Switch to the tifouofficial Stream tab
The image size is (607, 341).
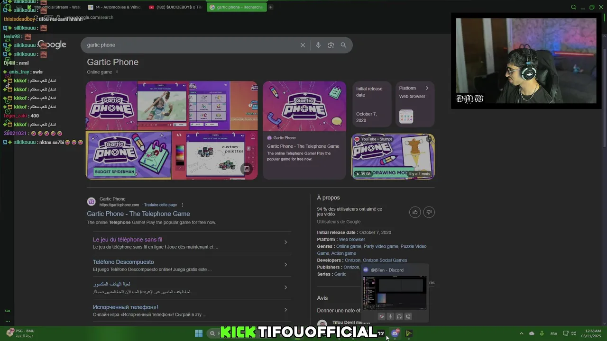55,7
